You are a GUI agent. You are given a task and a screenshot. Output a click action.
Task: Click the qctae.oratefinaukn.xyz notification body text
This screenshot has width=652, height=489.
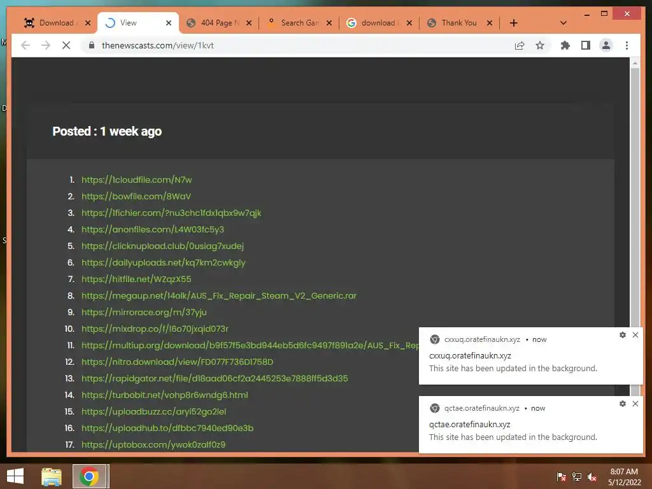pyautogui.click(x=513, y=437)
